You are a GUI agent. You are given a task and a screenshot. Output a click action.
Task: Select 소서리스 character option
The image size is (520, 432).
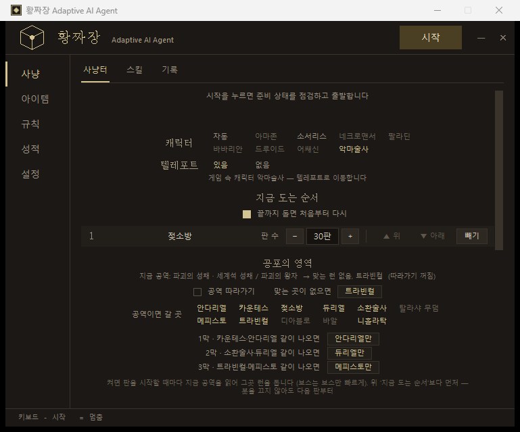(x=312, y=137)
